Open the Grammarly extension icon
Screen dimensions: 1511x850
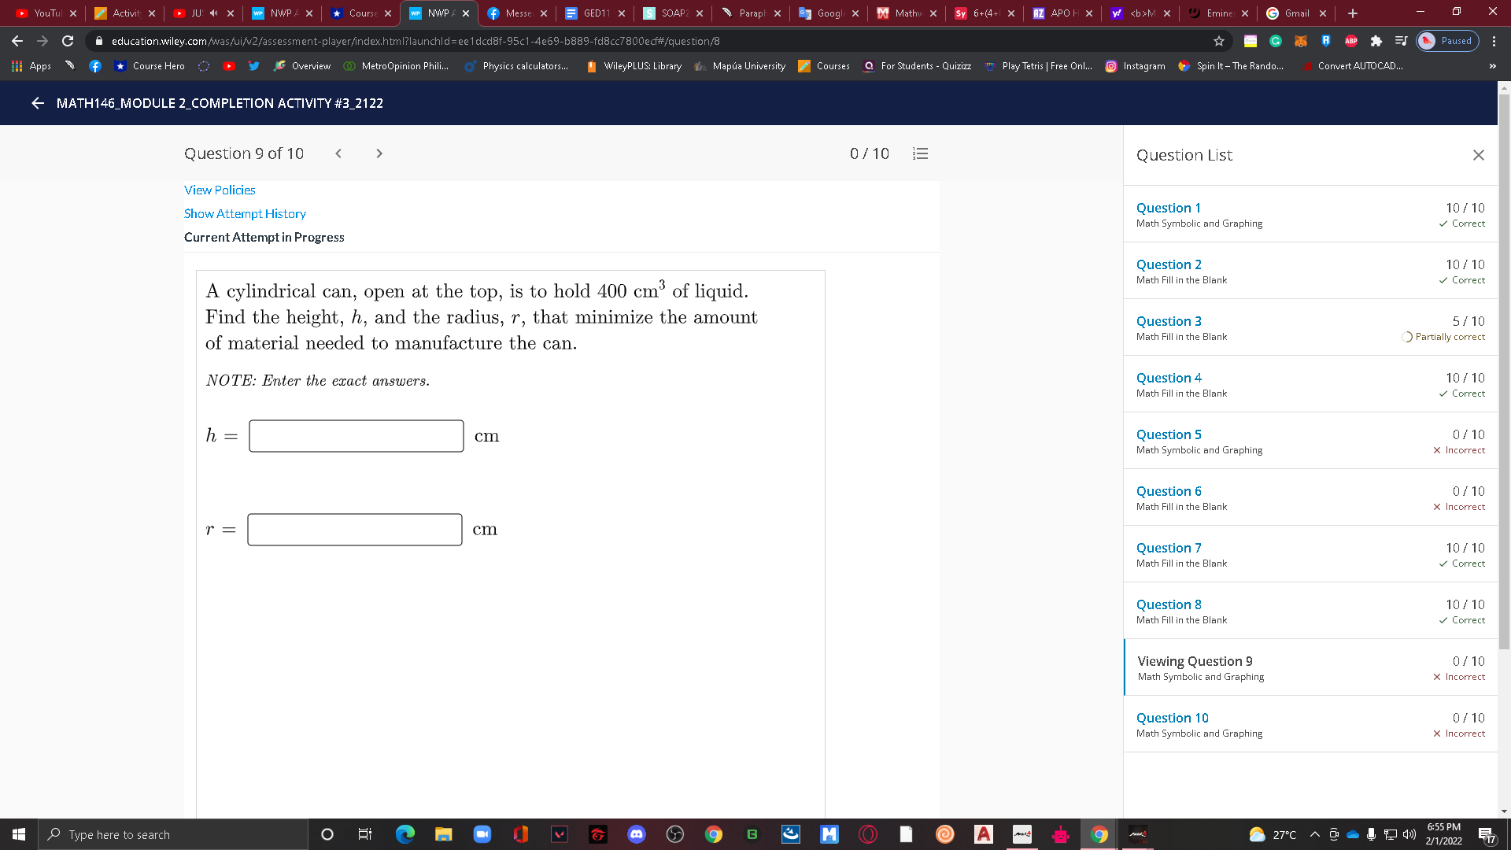(x=1275, y=41)
